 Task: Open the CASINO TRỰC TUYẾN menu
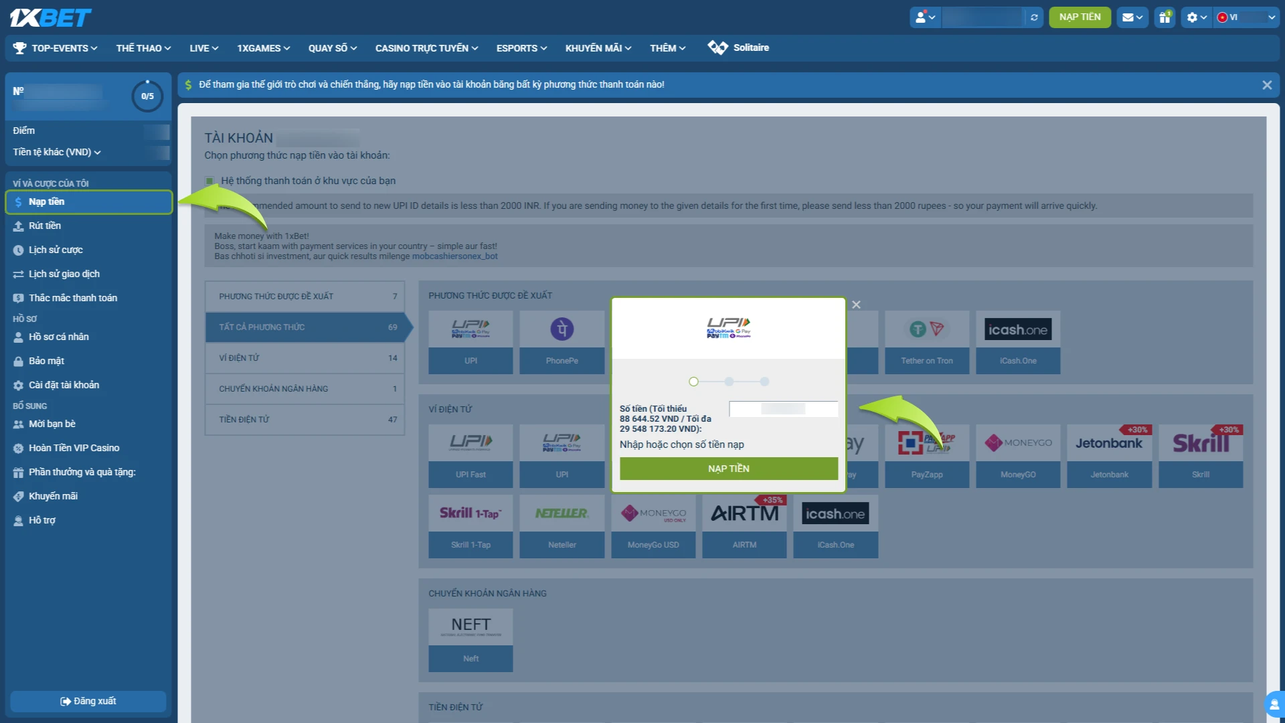[426, 48]
